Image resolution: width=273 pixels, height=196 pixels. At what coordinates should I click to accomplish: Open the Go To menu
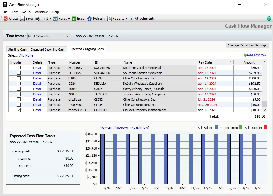[26, 12]
